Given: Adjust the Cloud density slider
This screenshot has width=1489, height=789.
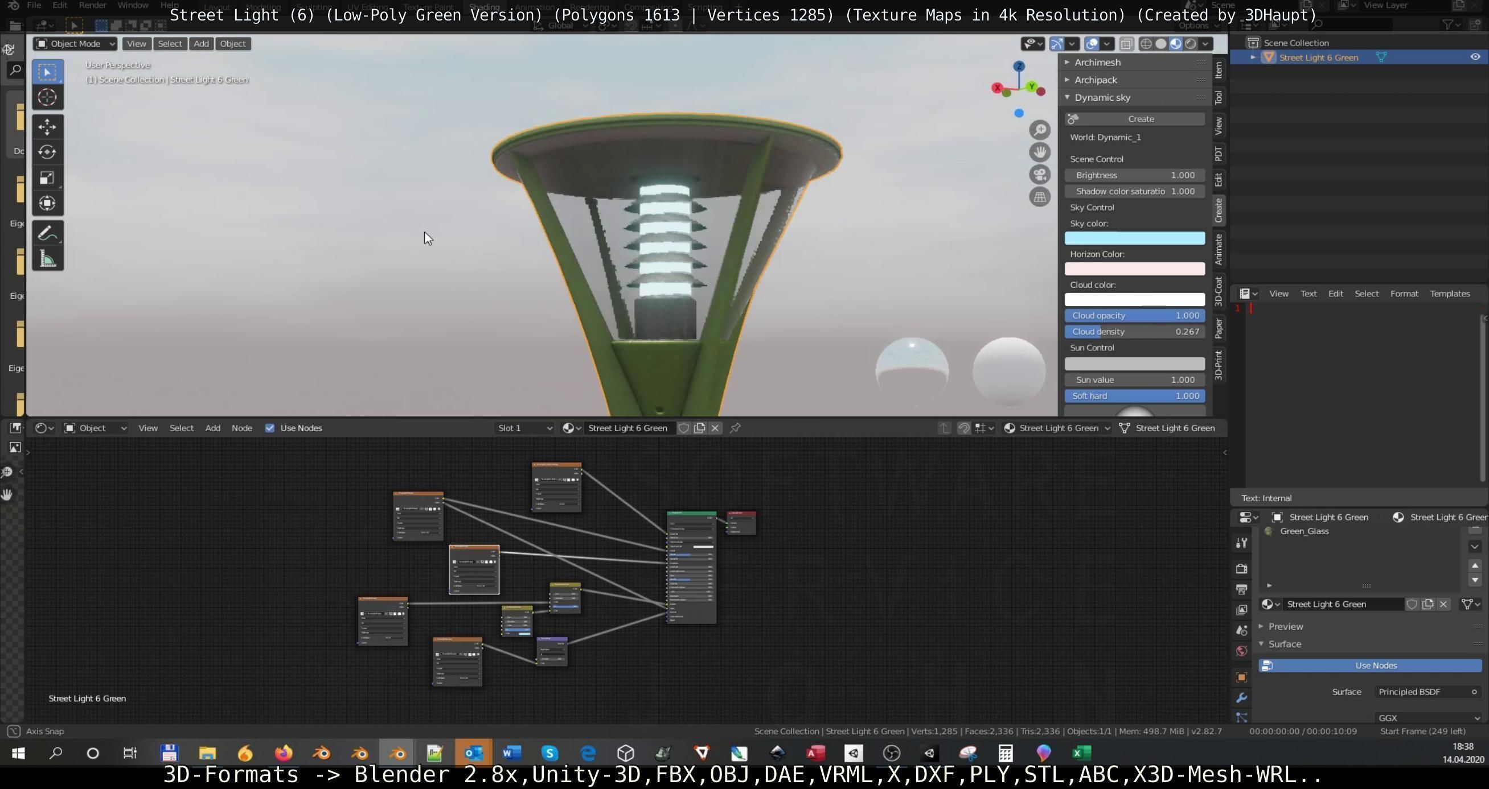Looking at the screenshot, I should click(1135, 332).
